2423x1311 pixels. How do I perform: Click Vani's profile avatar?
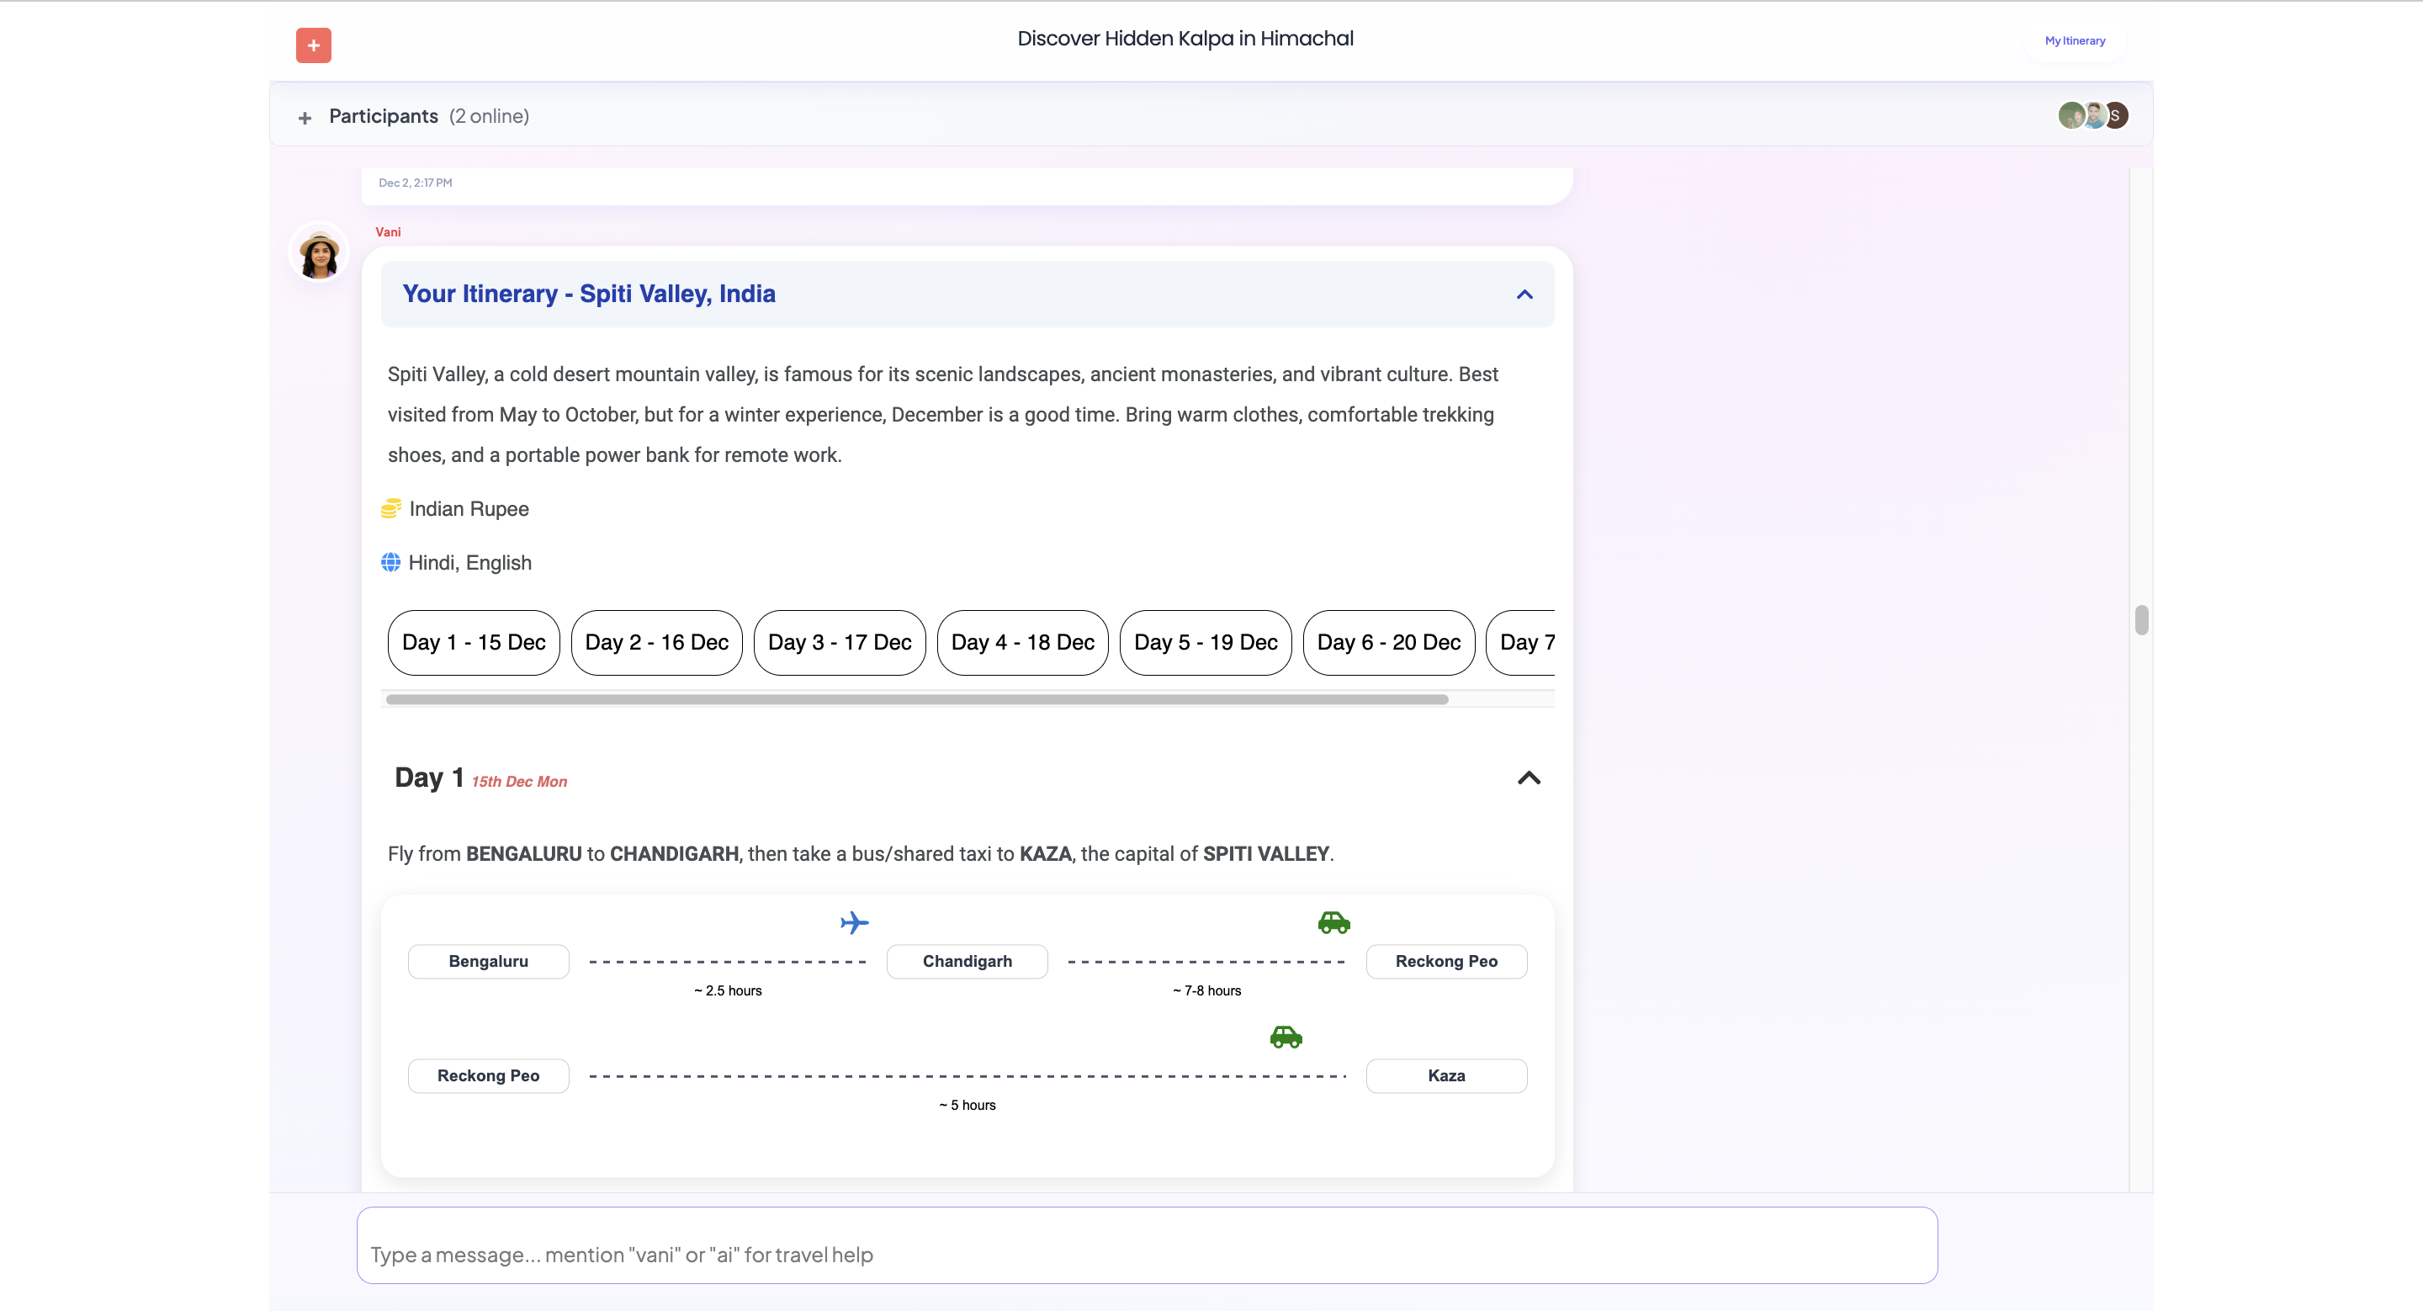pyautogui.click(x=318, y=252)
